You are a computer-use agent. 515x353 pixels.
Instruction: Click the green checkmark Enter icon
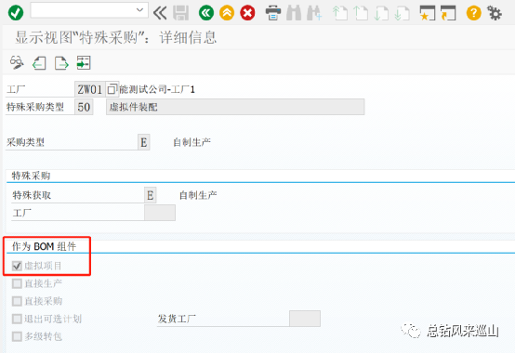click(x=16, y=13)
